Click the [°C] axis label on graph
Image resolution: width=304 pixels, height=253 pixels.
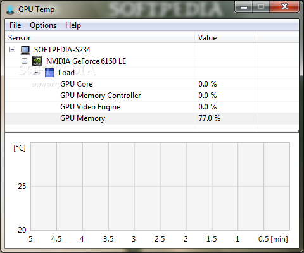coord(20,148)
